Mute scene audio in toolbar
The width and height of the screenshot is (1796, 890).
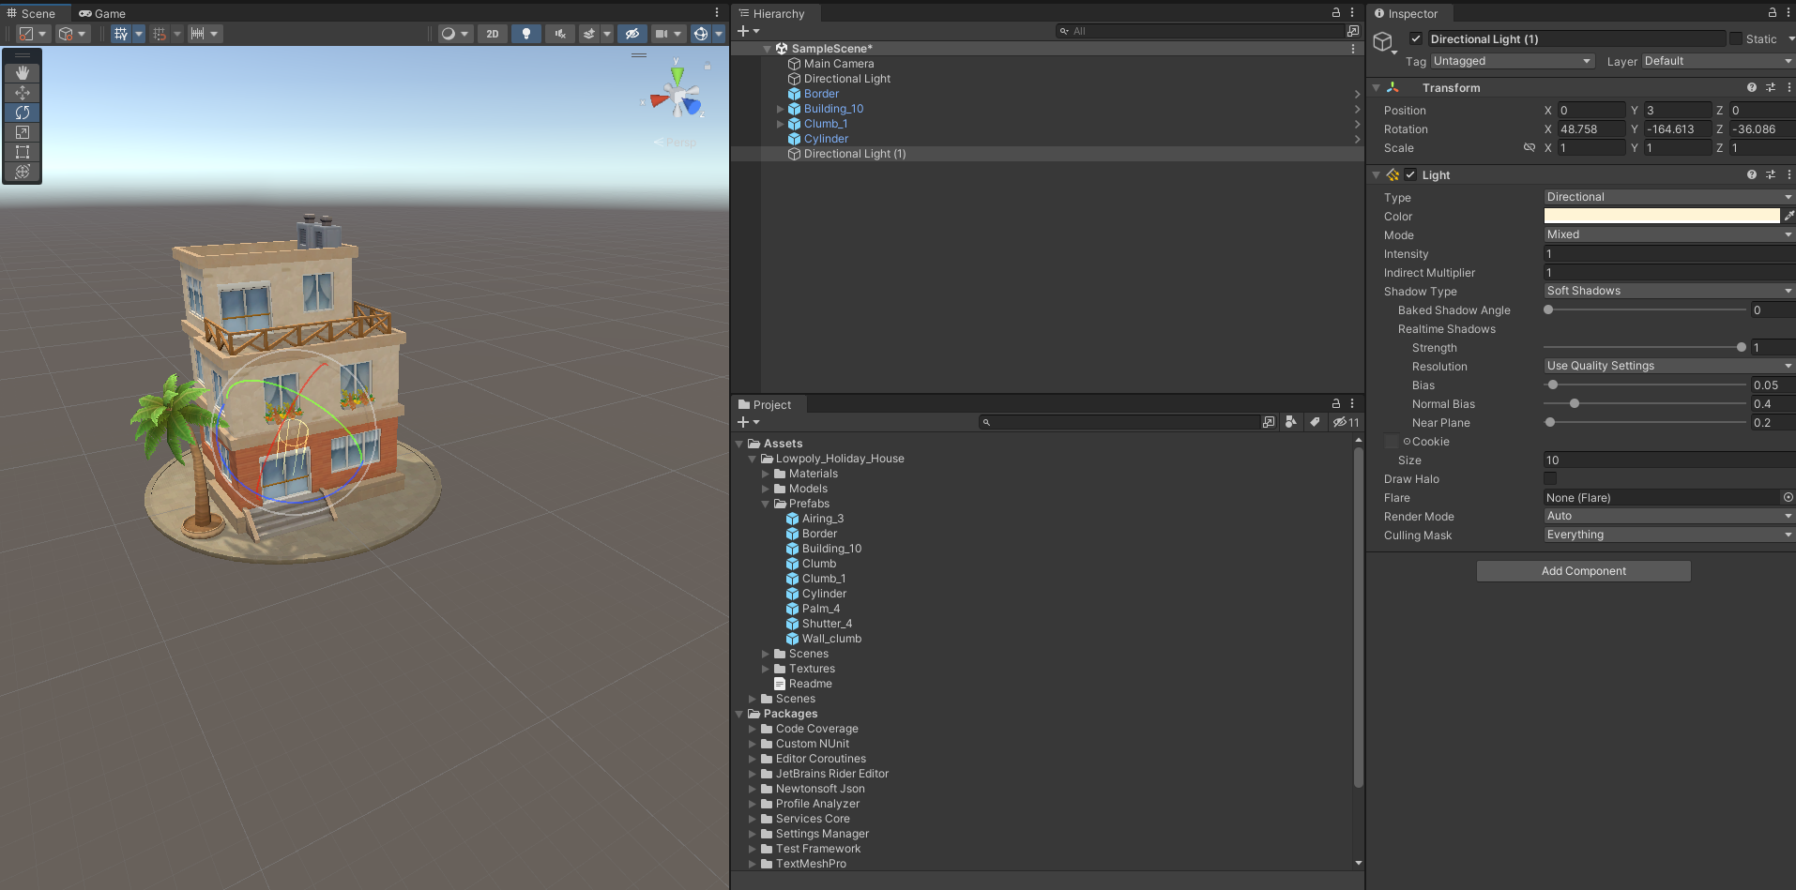[560, 34]
